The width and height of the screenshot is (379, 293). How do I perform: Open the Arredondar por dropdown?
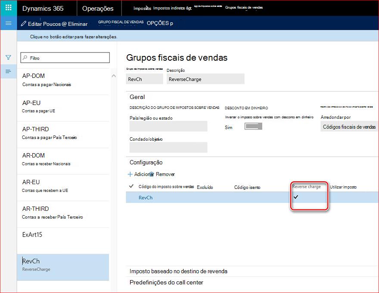click(349, 127)
